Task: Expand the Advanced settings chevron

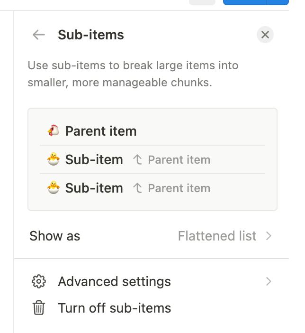Action: (269, 282)
